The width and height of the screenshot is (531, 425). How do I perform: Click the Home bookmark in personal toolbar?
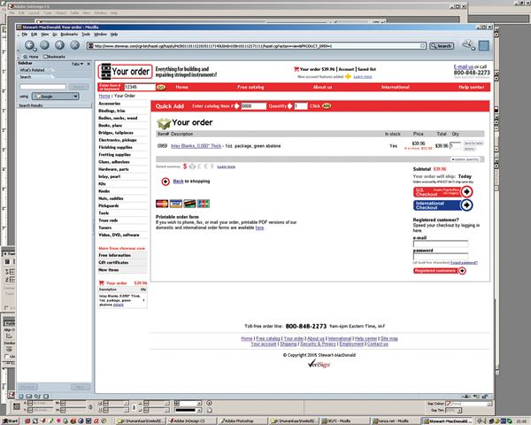point(30,57)
